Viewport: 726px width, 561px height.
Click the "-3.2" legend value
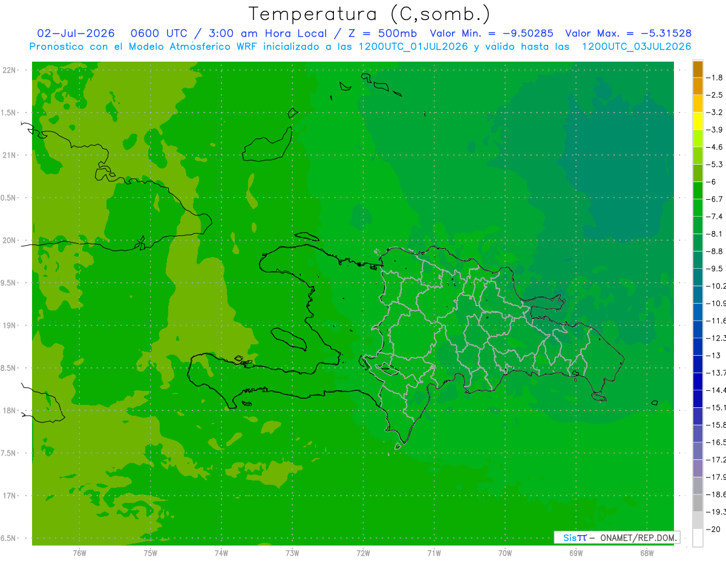[x=715, y=113]
